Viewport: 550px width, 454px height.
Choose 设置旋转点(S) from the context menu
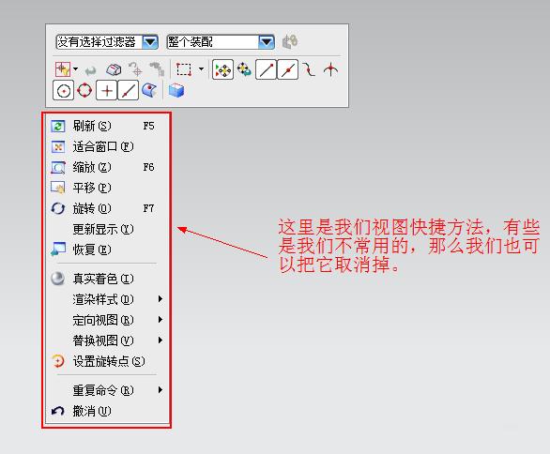(x=106, y=361)
